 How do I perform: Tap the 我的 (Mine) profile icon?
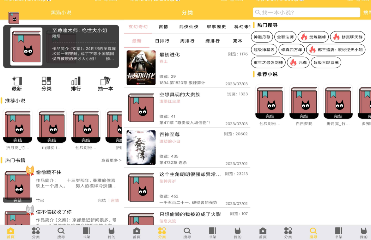coord(111,232)
